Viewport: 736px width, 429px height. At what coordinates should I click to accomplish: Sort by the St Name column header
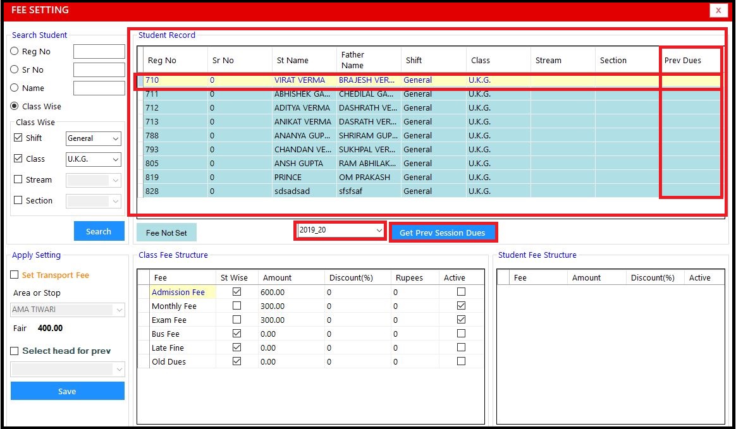coord(292,61)
